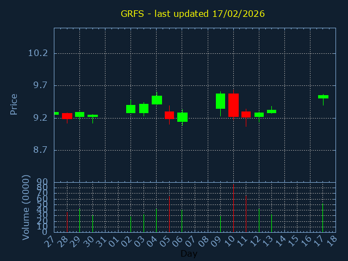
Task: Click the red candlestick on day 05
Action: point(169,115)
